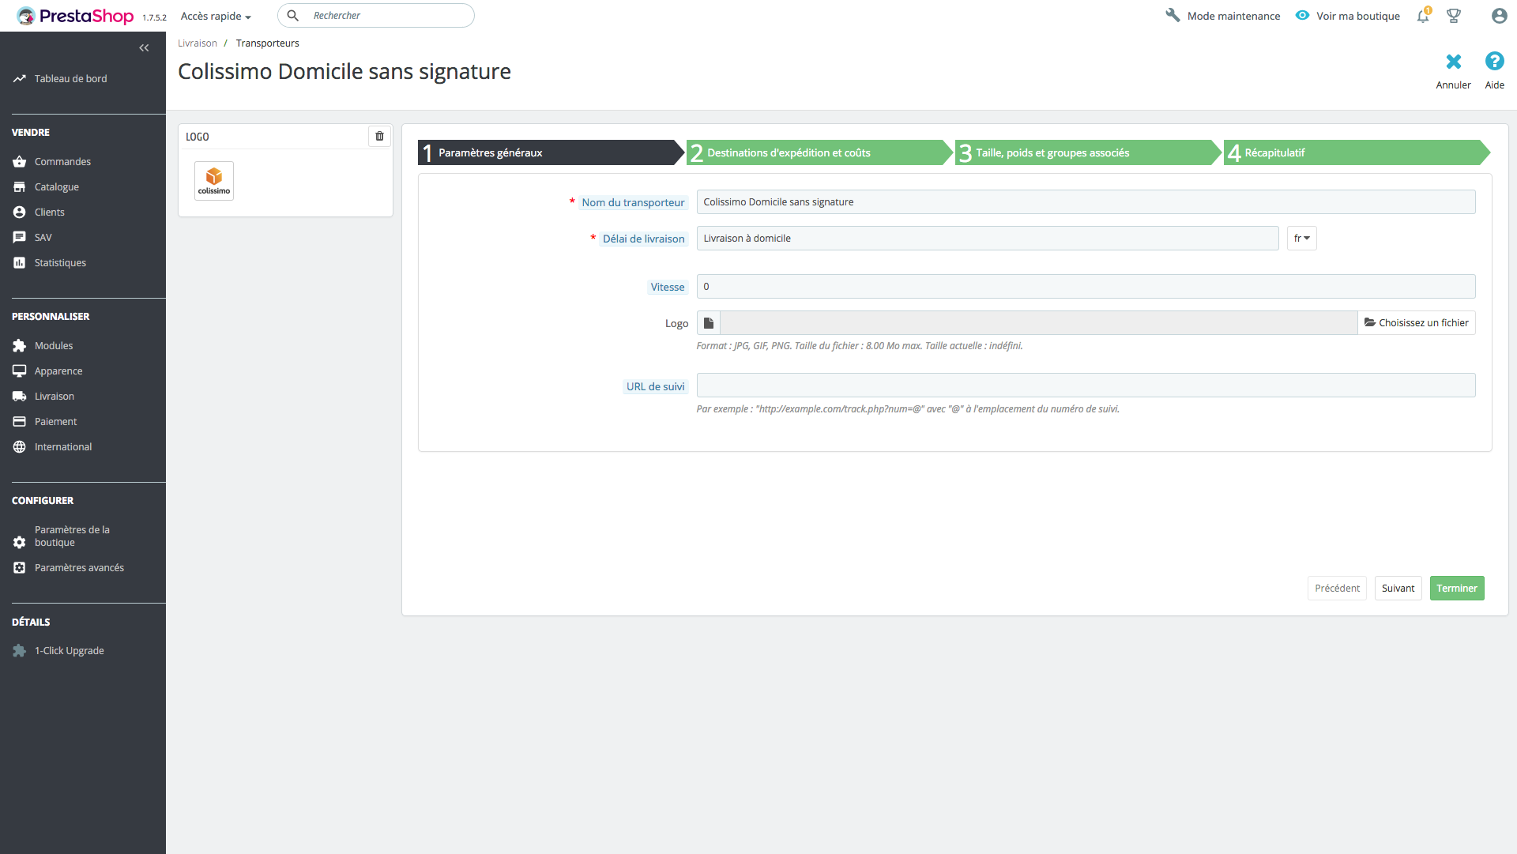Click the URL de suivi label

655,387
